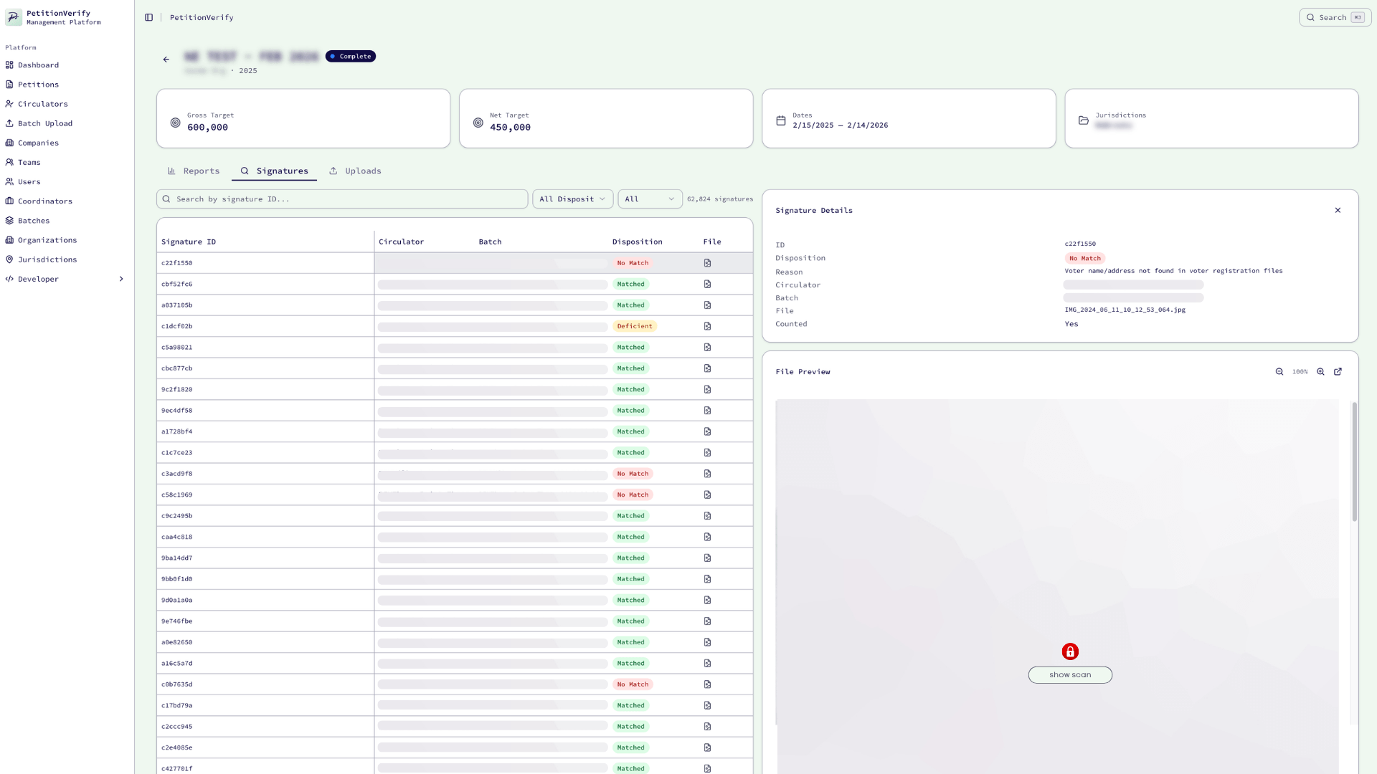Zoom in the file preview
1377x774 pixels.
click(x=1320, y=372)
